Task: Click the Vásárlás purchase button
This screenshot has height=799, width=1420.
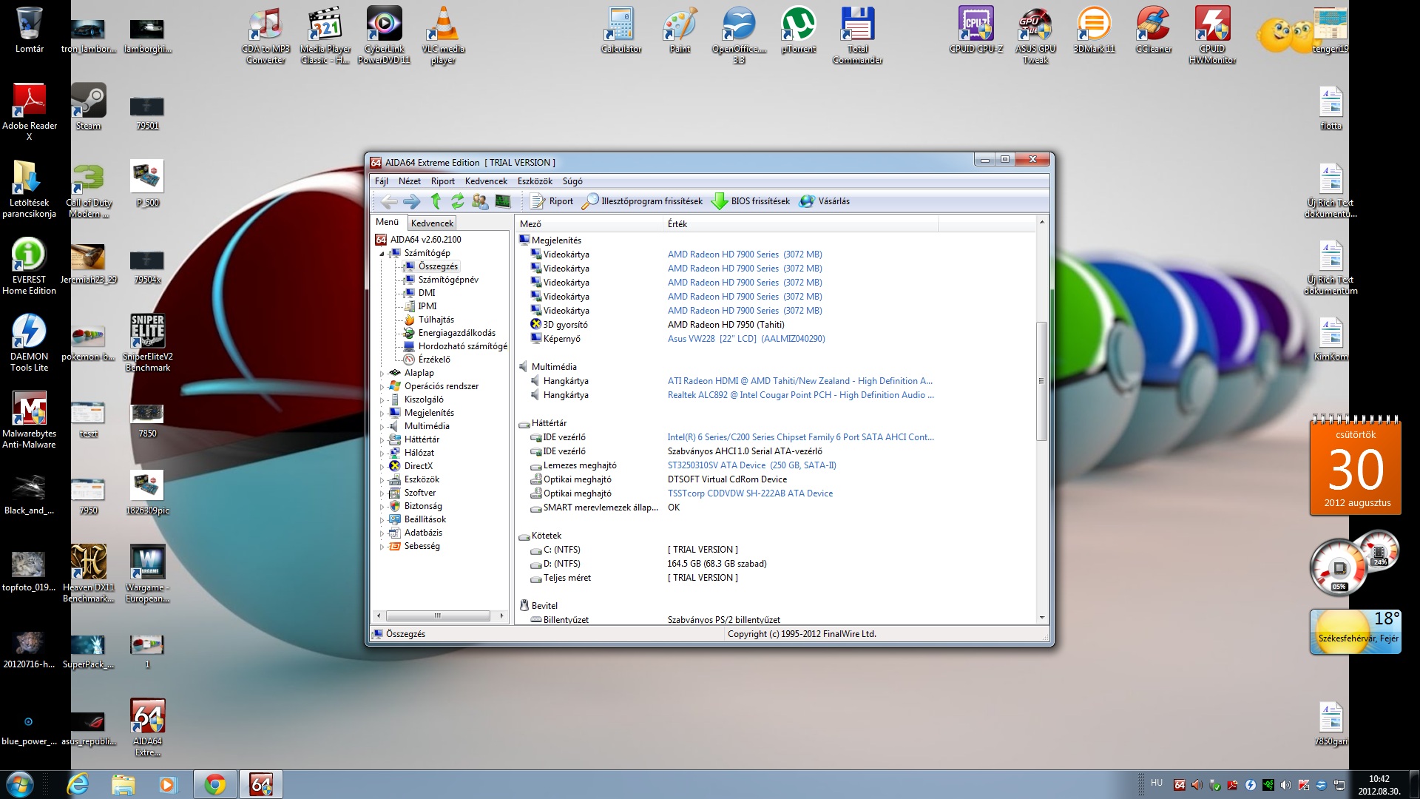Action: pyautogui.click(x=825, y=201)
